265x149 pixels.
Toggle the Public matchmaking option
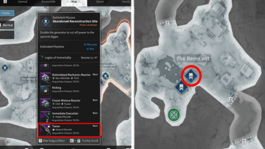pos(7,13)
